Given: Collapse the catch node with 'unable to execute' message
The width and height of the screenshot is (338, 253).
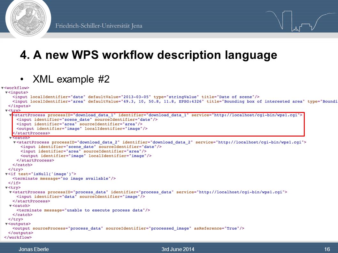Looking at the screenshot, I should tap(11, 206).
